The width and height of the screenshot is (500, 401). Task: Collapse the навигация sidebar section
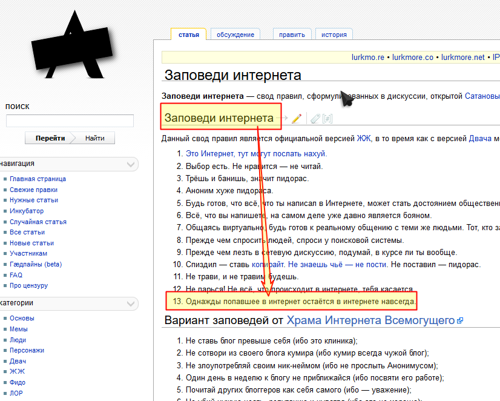pos(130,164)
